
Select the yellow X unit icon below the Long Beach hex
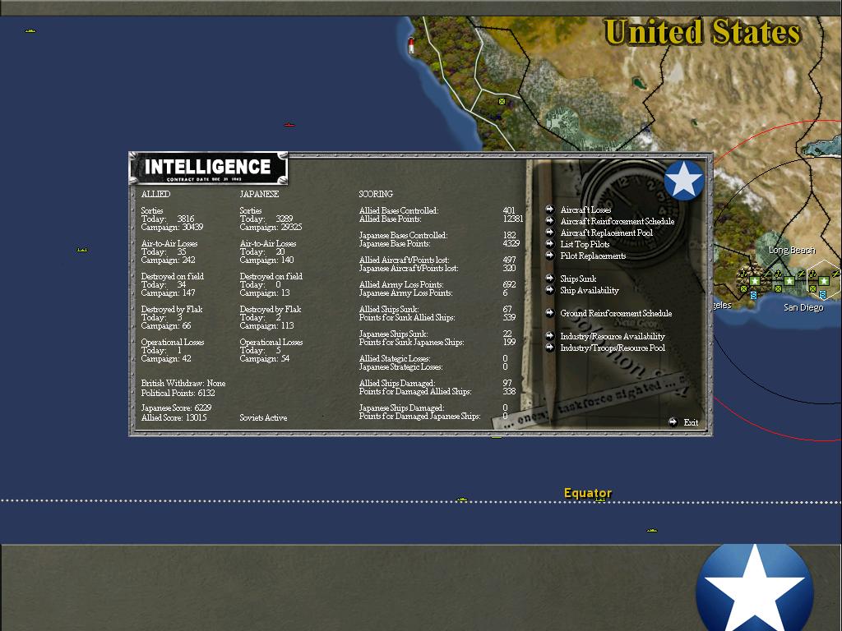coord(778,288)
